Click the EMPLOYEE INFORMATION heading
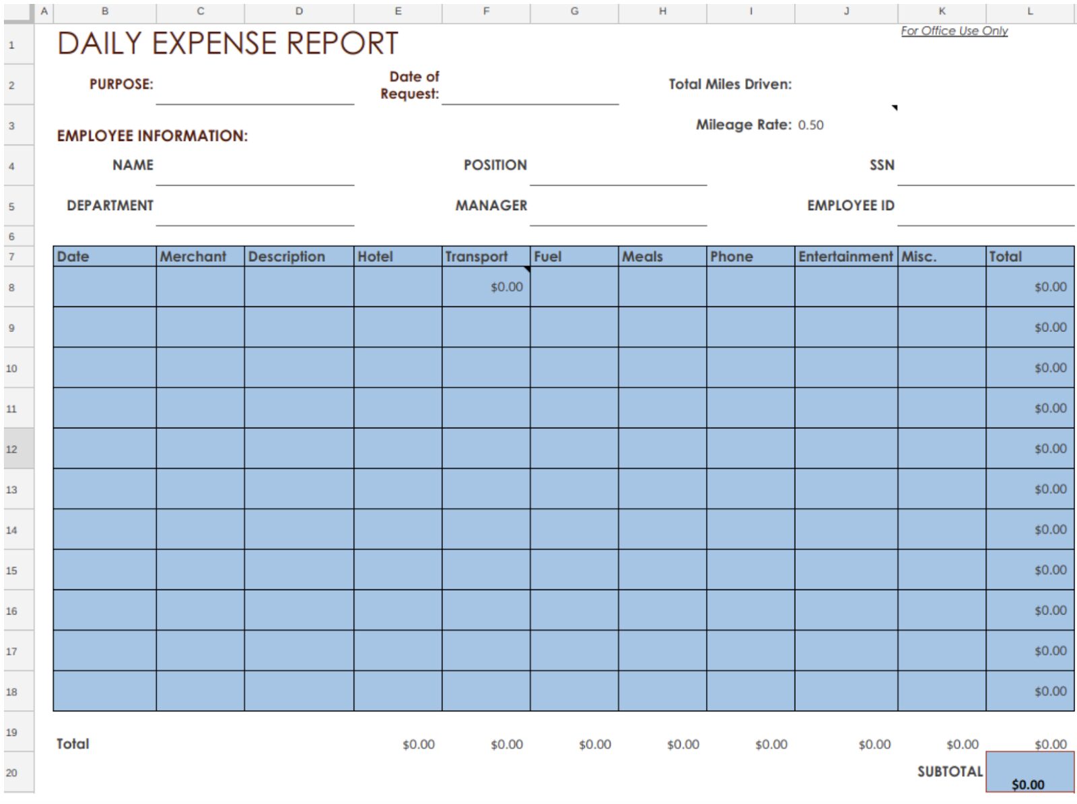This screenshot has width=1077, height=804. point(152,136)
